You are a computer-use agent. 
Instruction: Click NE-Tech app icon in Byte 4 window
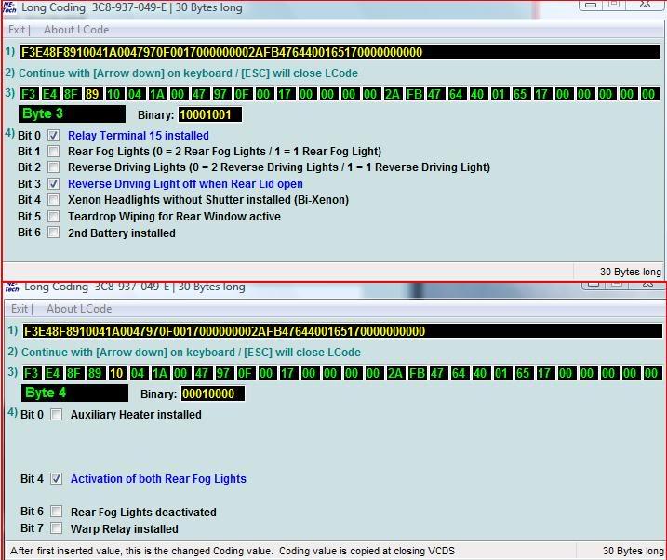coord(12,287)
